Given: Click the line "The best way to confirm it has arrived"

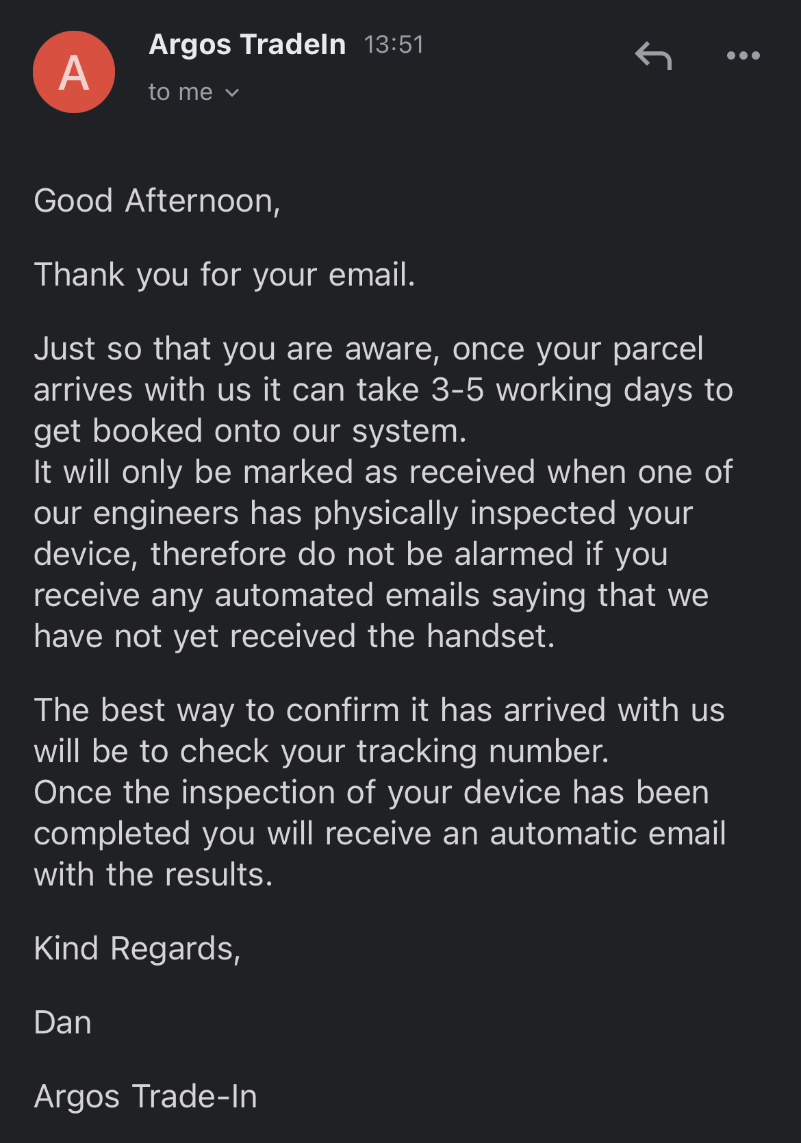Looking at the screenshot, I should click(379, 711).
